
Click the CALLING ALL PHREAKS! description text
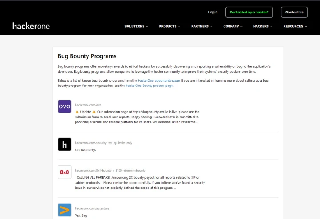[x=140, y=183]
